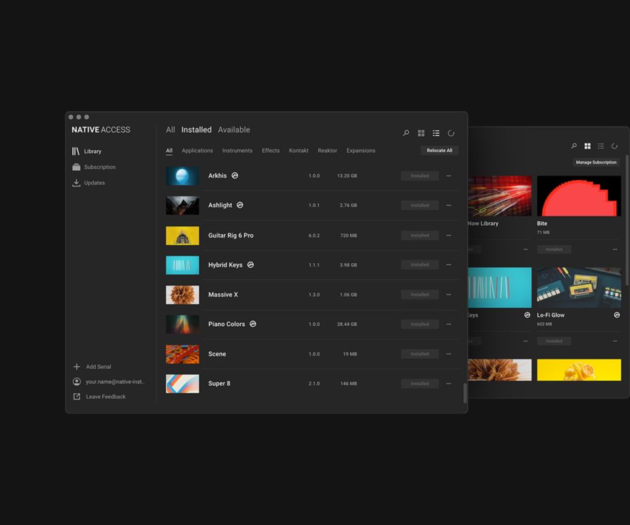The height and width of the screenshot is (525, 630).
Task: Click the front window's list scrollbar
Action: [465, 392]
